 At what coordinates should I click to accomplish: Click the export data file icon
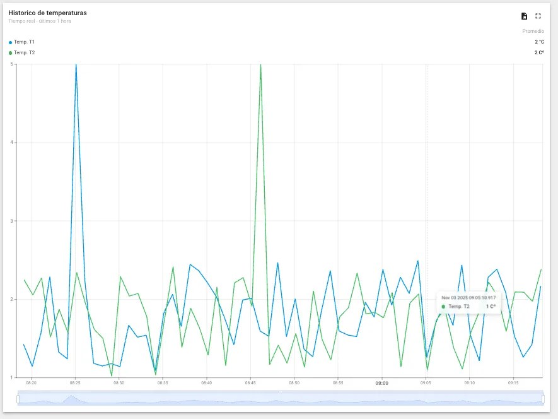[x=524, y=16]
